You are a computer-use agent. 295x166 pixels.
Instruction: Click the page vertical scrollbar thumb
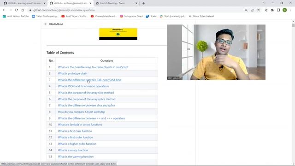tap(293, 25)
